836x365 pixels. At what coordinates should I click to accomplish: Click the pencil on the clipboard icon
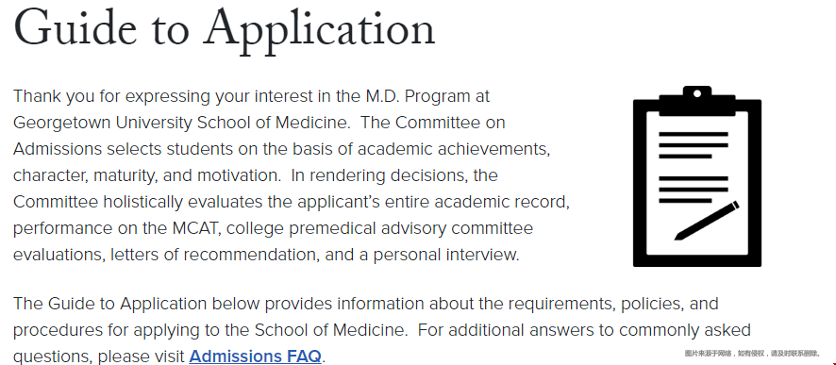(x=707, y=221)
